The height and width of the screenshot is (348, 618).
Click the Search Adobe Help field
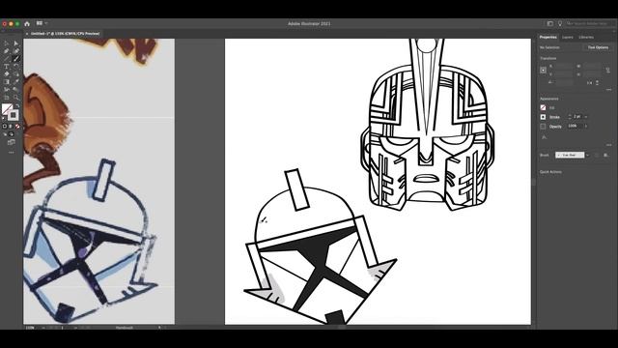tap(590, 23)
